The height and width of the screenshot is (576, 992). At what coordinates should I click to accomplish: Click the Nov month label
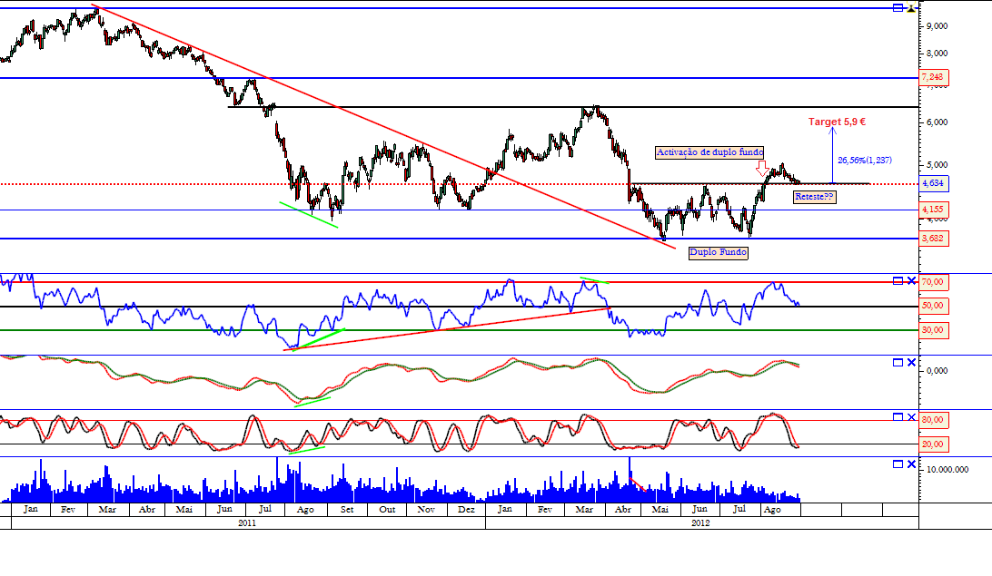[426, 510]
